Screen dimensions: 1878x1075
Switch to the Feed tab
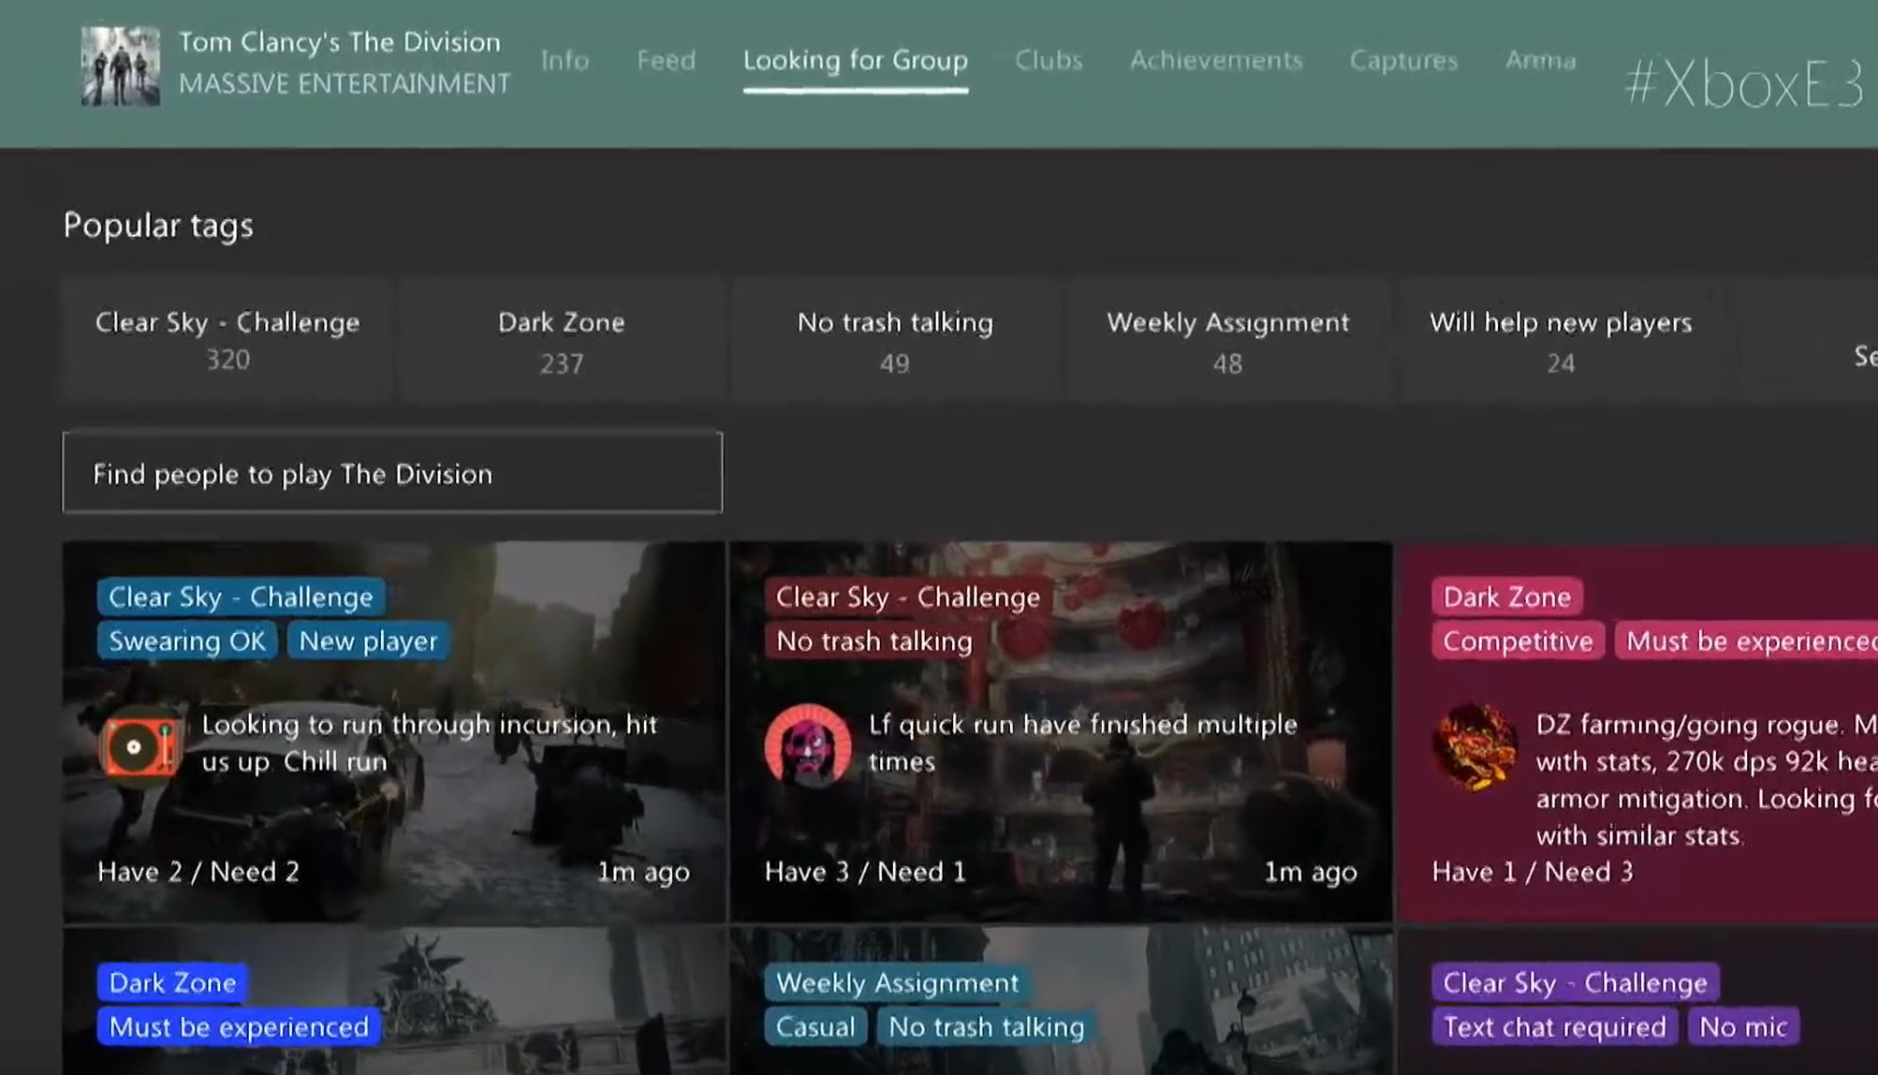pos(666,61)
